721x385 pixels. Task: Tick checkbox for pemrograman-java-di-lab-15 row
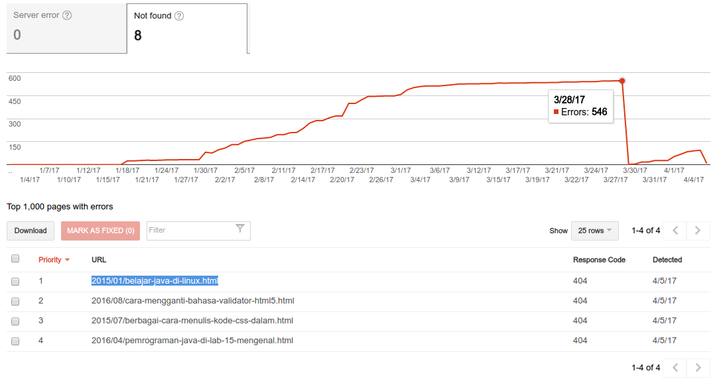pos(15,341)
